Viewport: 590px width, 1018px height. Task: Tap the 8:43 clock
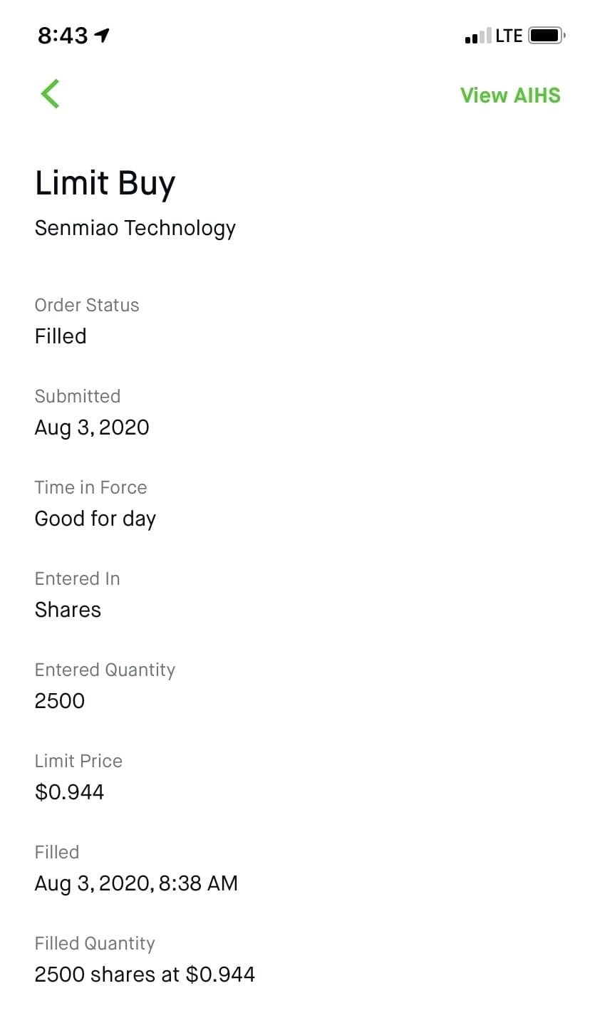point(63,36)
